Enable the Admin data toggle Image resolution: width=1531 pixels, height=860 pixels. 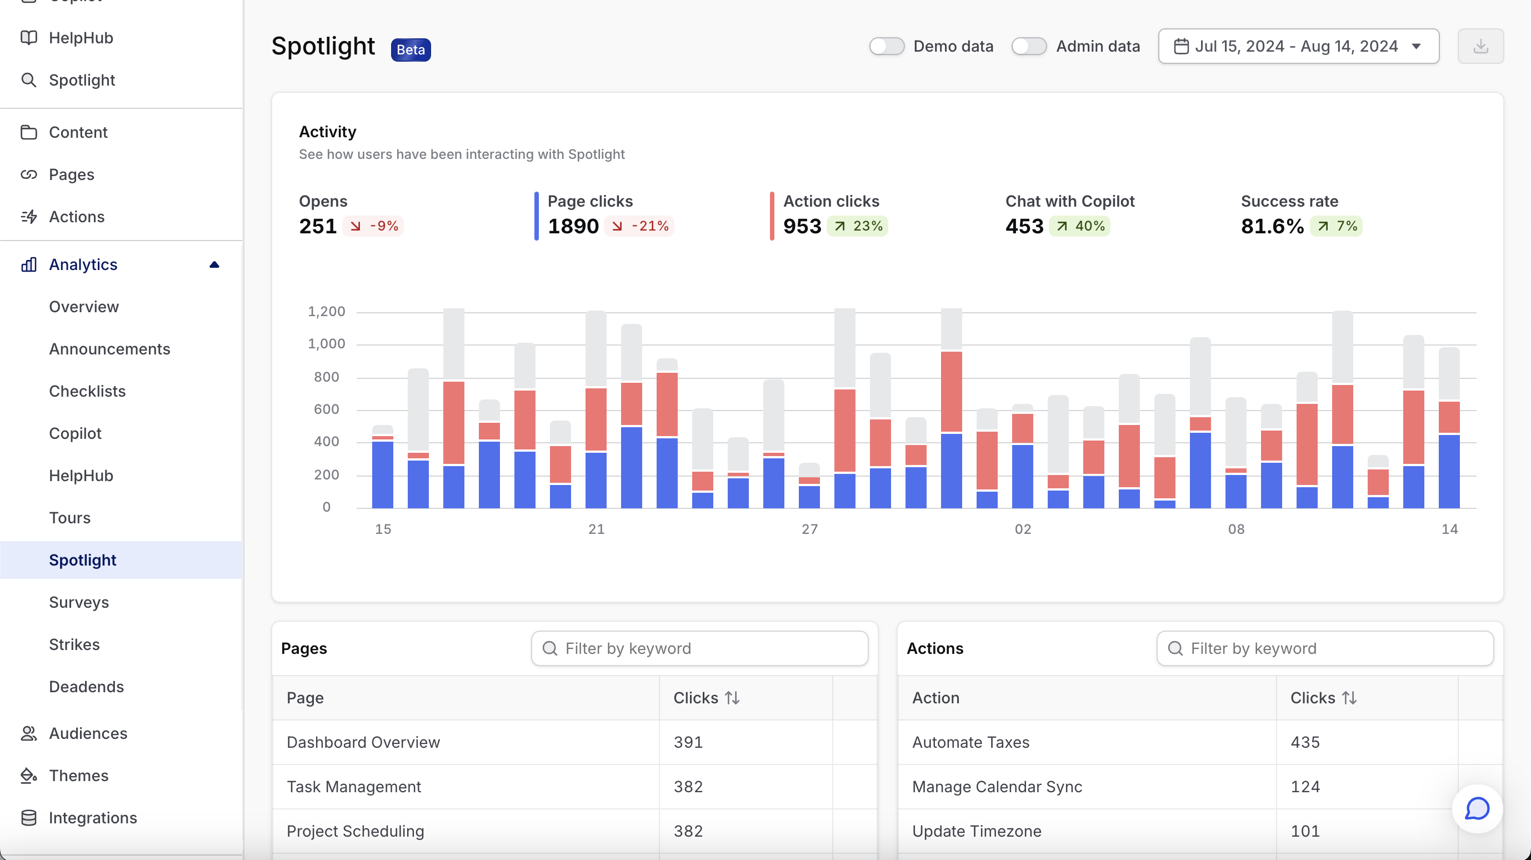tap(1029, 46)
